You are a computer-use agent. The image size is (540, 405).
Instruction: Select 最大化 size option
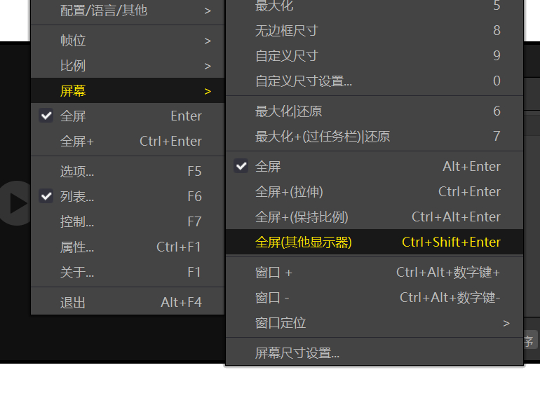point(374,7)
